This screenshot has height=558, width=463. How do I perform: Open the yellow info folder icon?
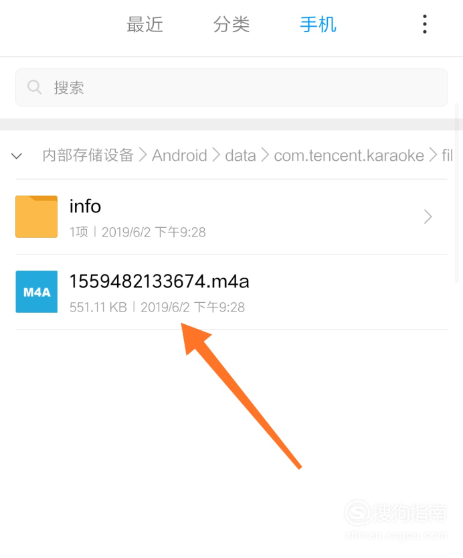click(x=37, y=216)
